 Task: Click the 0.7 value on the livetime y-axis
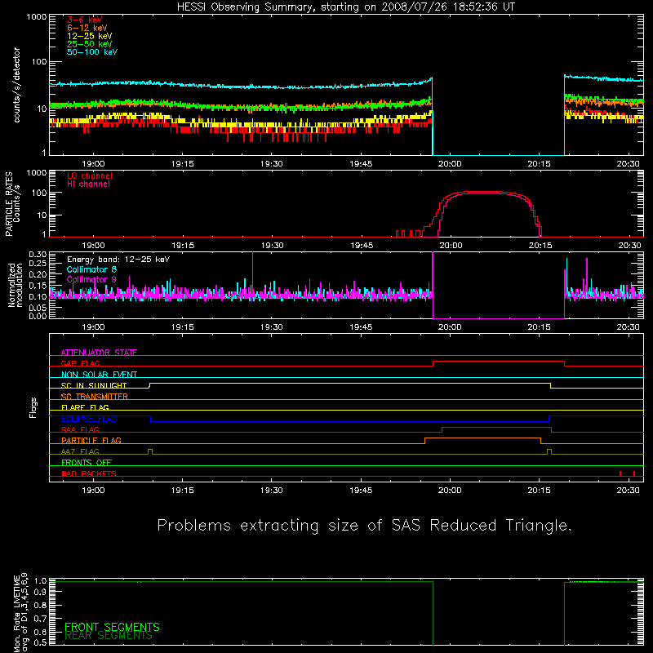40,619
